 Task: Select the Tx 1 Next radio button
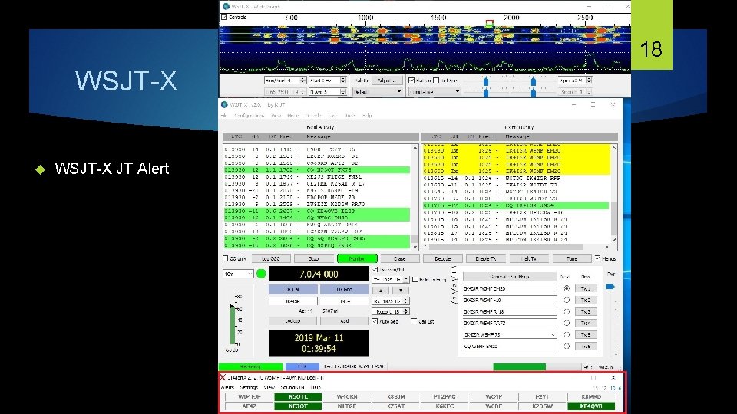point(567,288)
